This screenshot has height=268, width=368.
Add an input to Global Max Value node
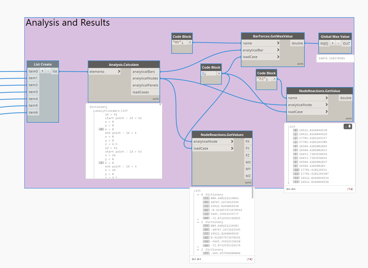coord(332,43)
